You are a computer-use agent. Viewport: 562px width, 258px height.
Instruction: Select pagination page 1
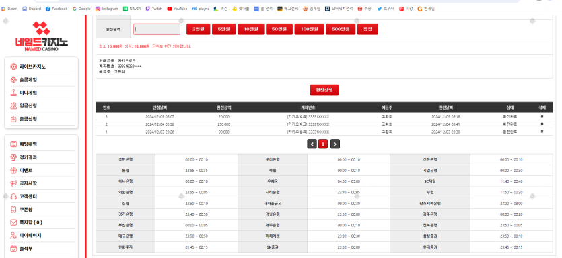(x=323, y=144)
